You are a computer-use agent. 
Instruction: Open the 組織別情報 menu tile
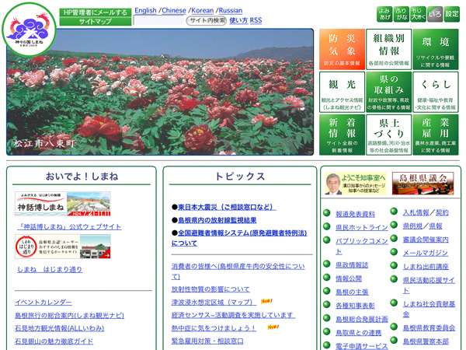(389, 49)
